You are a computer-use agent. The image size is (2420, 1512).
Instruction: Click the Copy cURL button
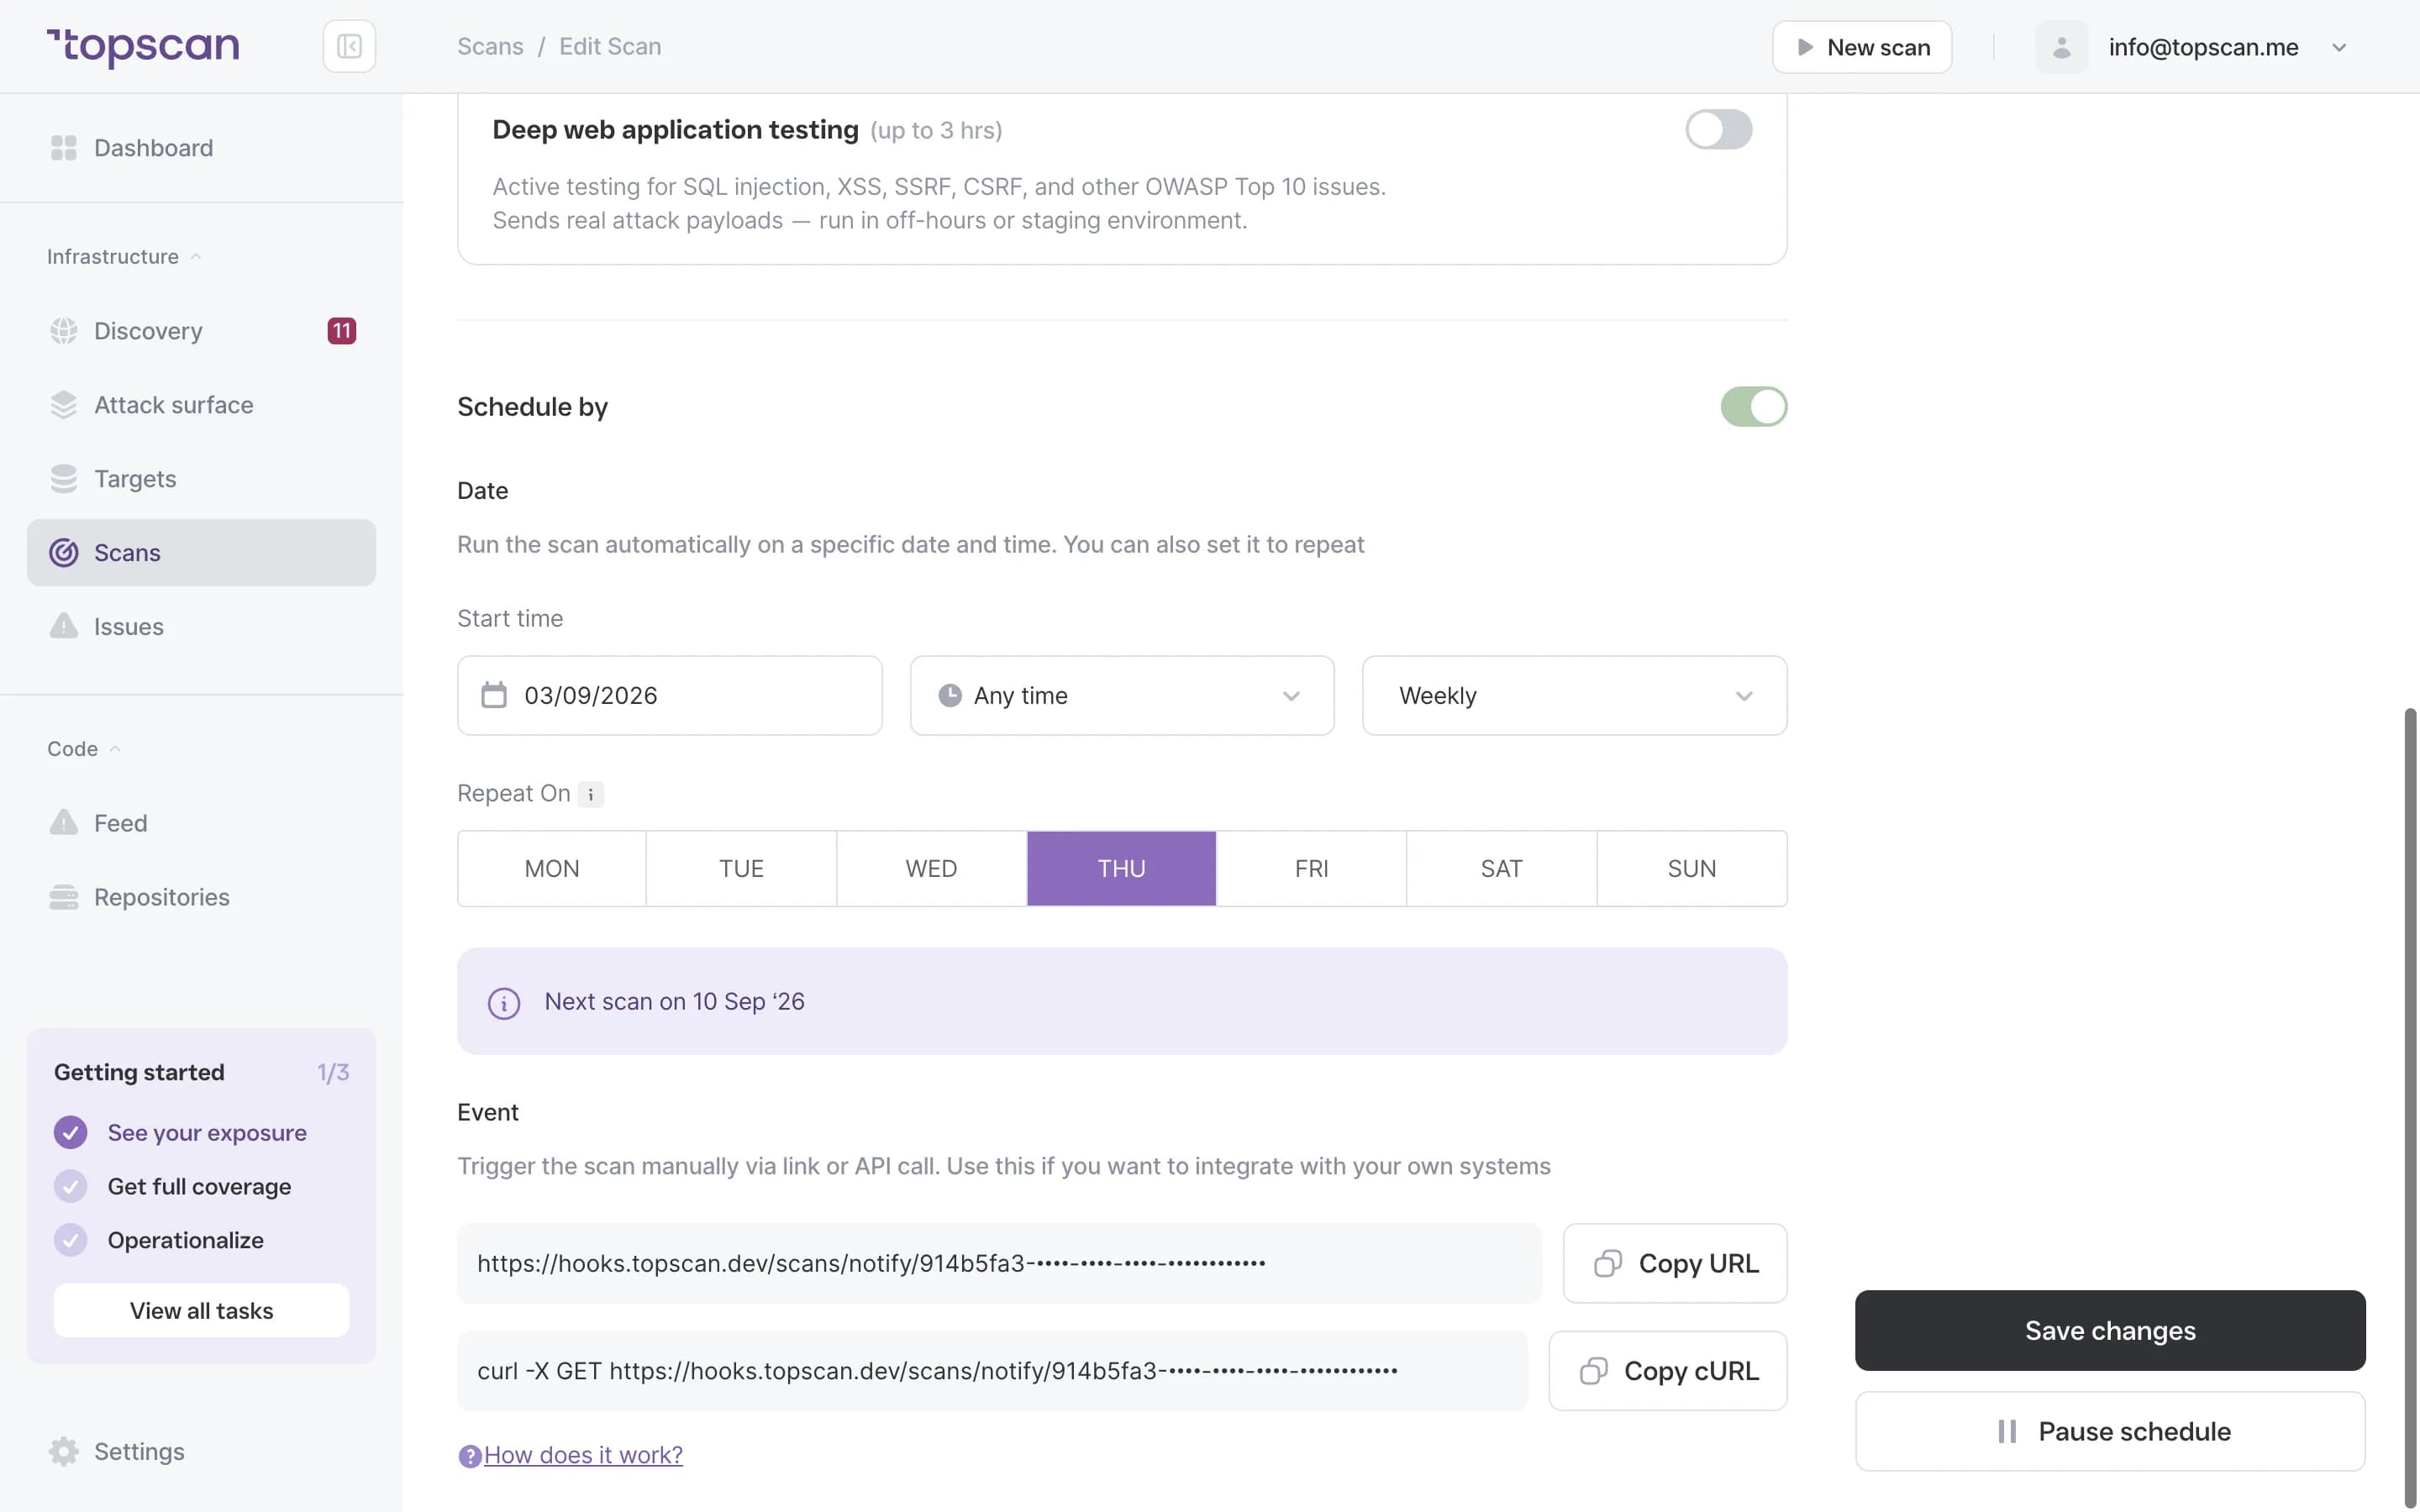pyautogui.click(x=1667, y=1371)
